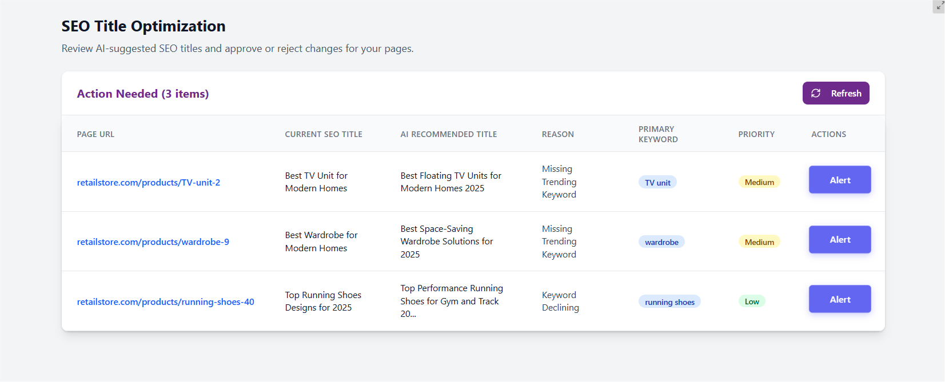This screenshot has width=945, height=382.
Task: Select the 'TV unit' keyword tag
Action: (657, 183)
